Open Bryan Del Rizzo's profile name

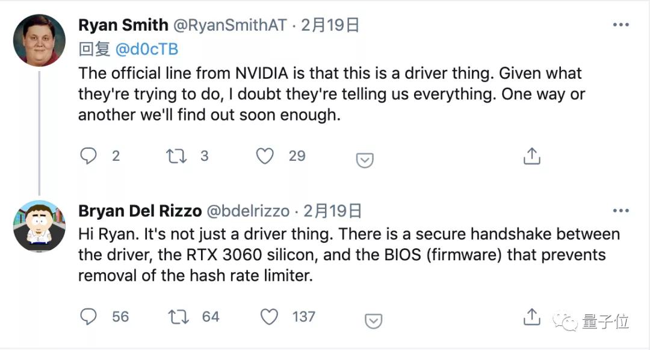pyautogui.click(x=139, y=211)
